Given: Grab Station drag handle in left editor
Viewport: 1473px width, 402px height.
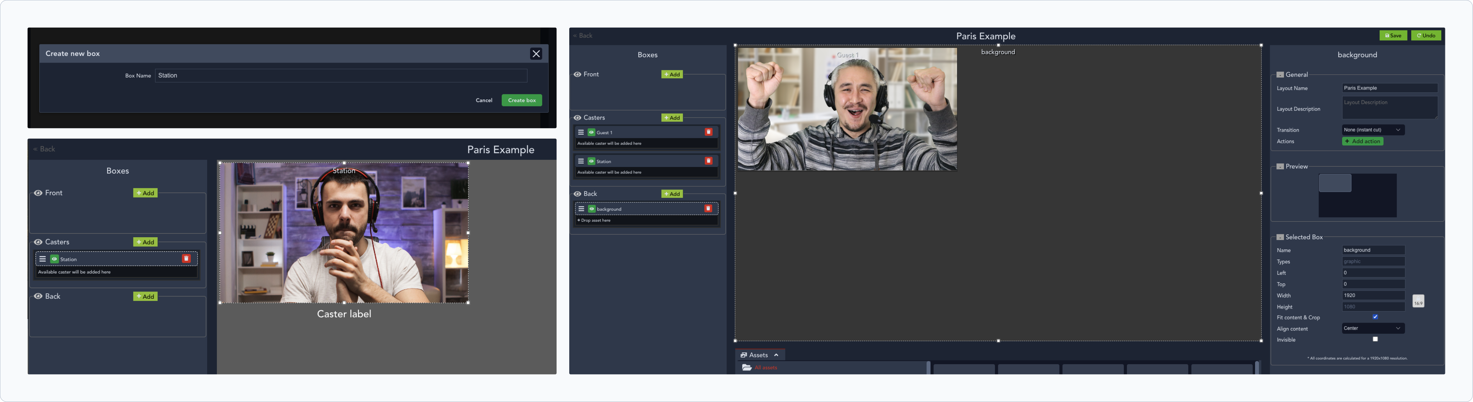Looking at the screenshot, I should click(x=42, y=259).
